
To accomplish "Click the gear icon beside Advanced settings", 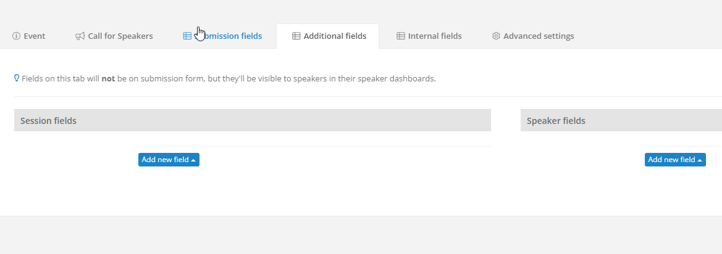I will 496,36.
